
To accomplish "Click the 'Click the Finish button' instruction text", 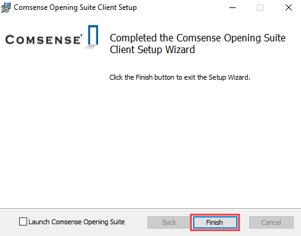I will point(179,77).
